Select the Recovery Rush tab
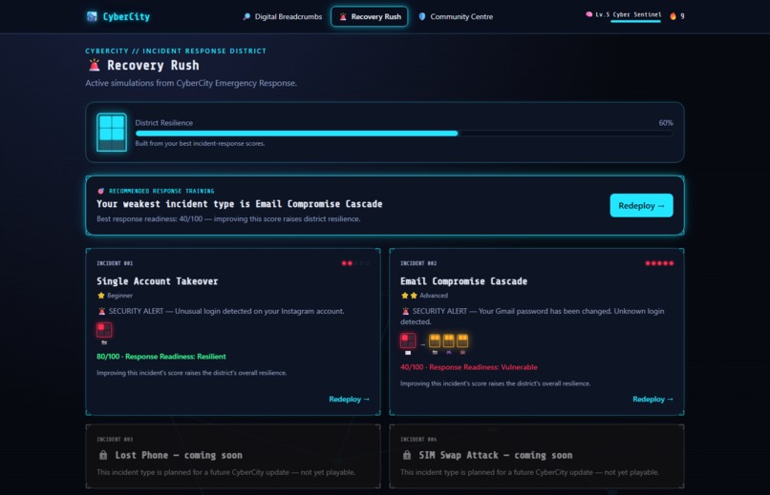This screenshot has width=770, height=495. click(x=370, y=16)
